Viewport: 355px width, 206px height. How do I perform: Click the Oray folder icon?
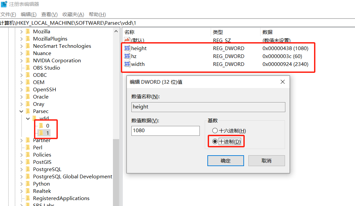point(28,104)
